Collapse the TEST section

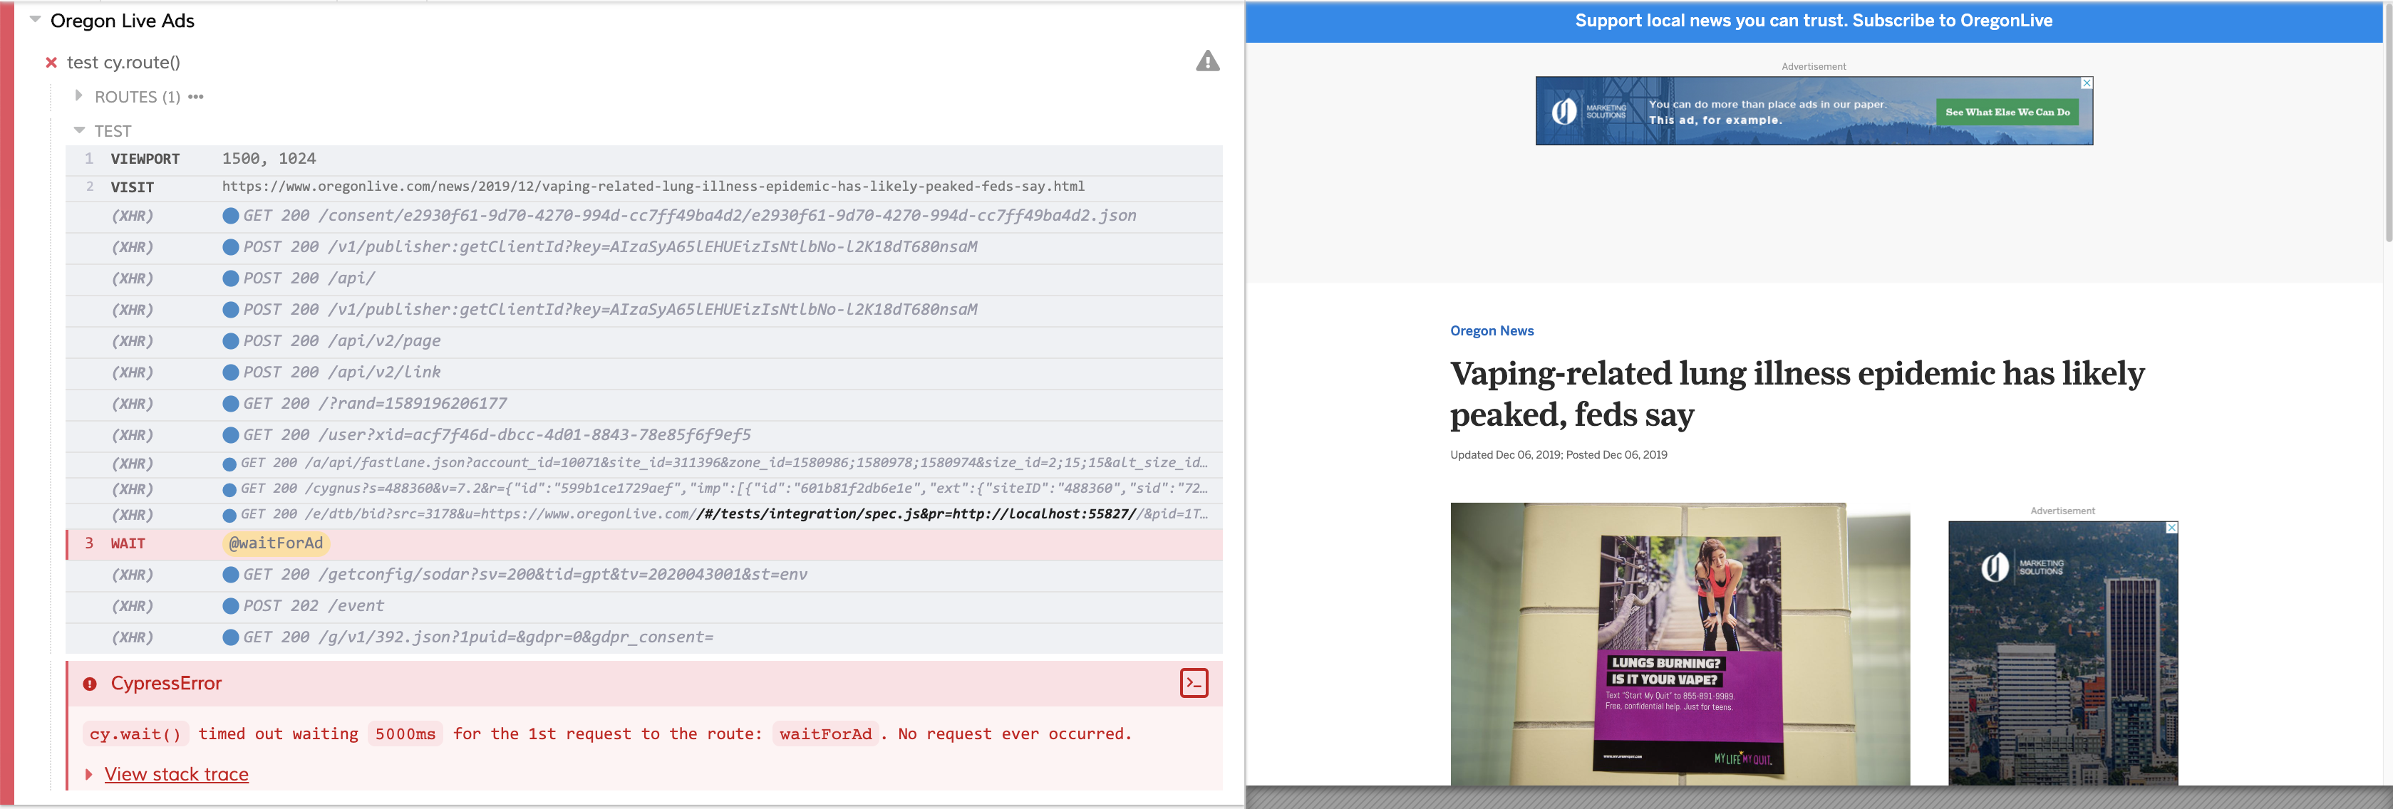[x=79, y=130]
